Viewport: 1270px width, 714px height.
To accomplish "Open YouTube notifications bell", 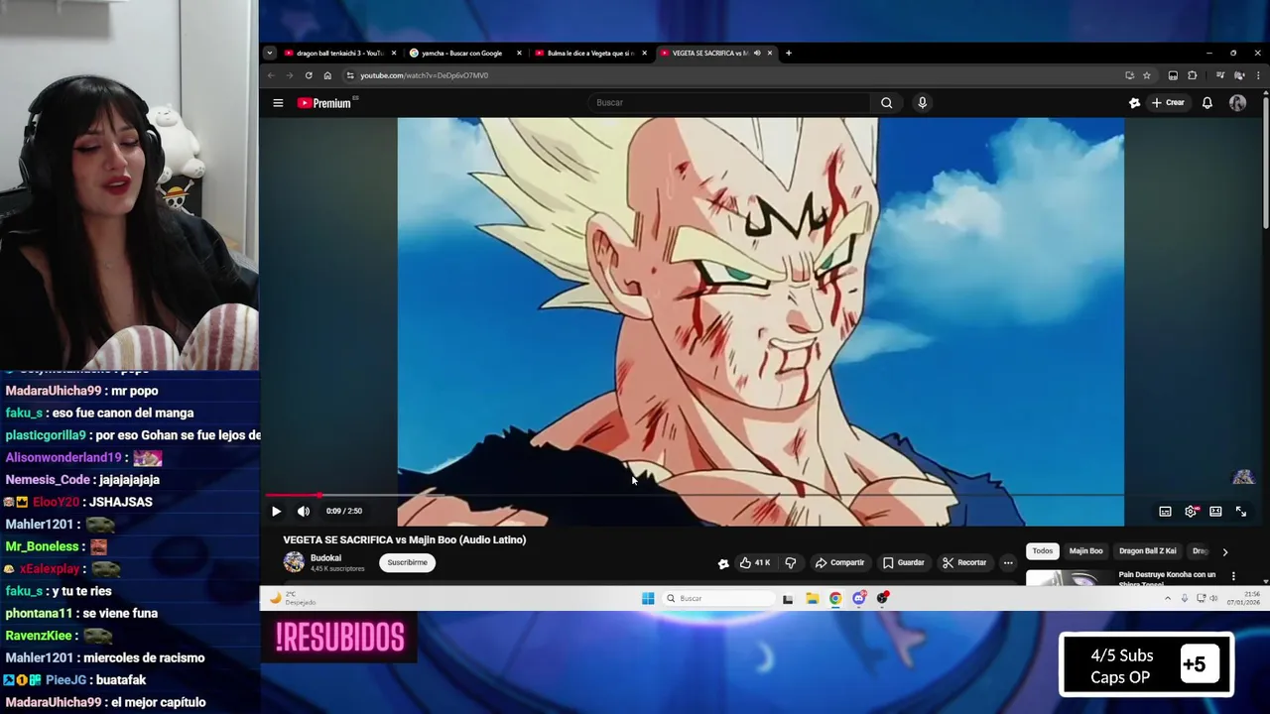I will click(1206, 103).
